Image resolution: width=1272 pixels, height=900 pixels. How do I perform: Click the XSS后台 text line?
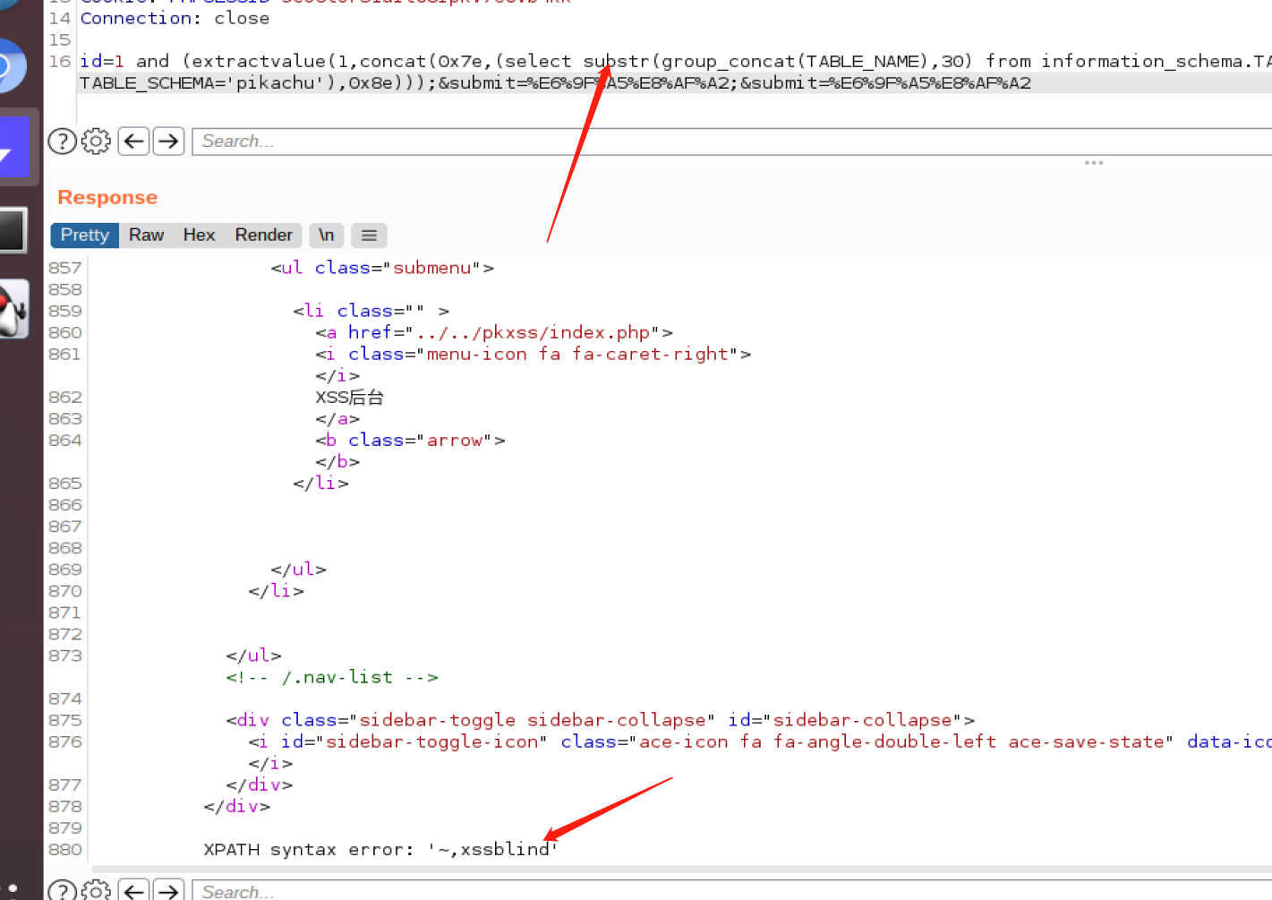click(349, 397)
